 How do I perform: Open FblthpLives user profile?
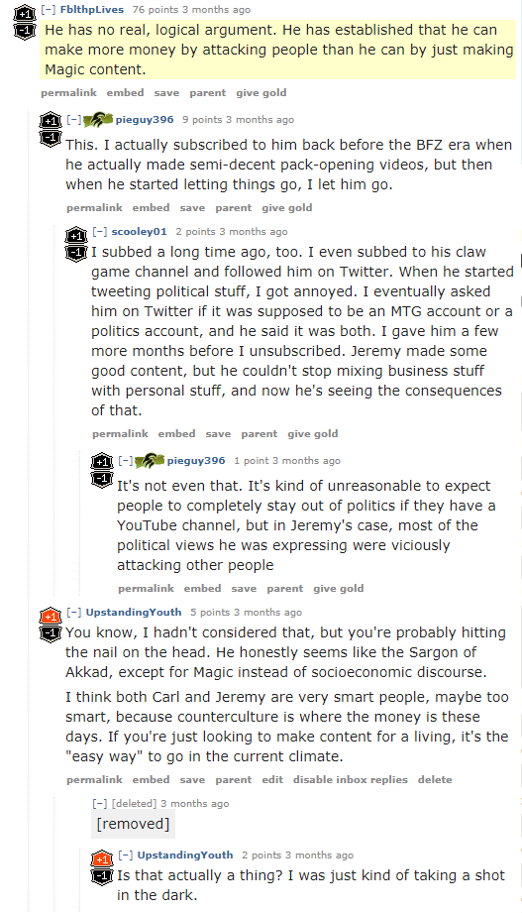[x=92, y=9]
